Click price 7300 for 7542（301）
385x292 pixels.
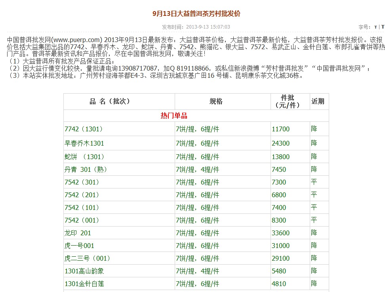tap(279, 182)
